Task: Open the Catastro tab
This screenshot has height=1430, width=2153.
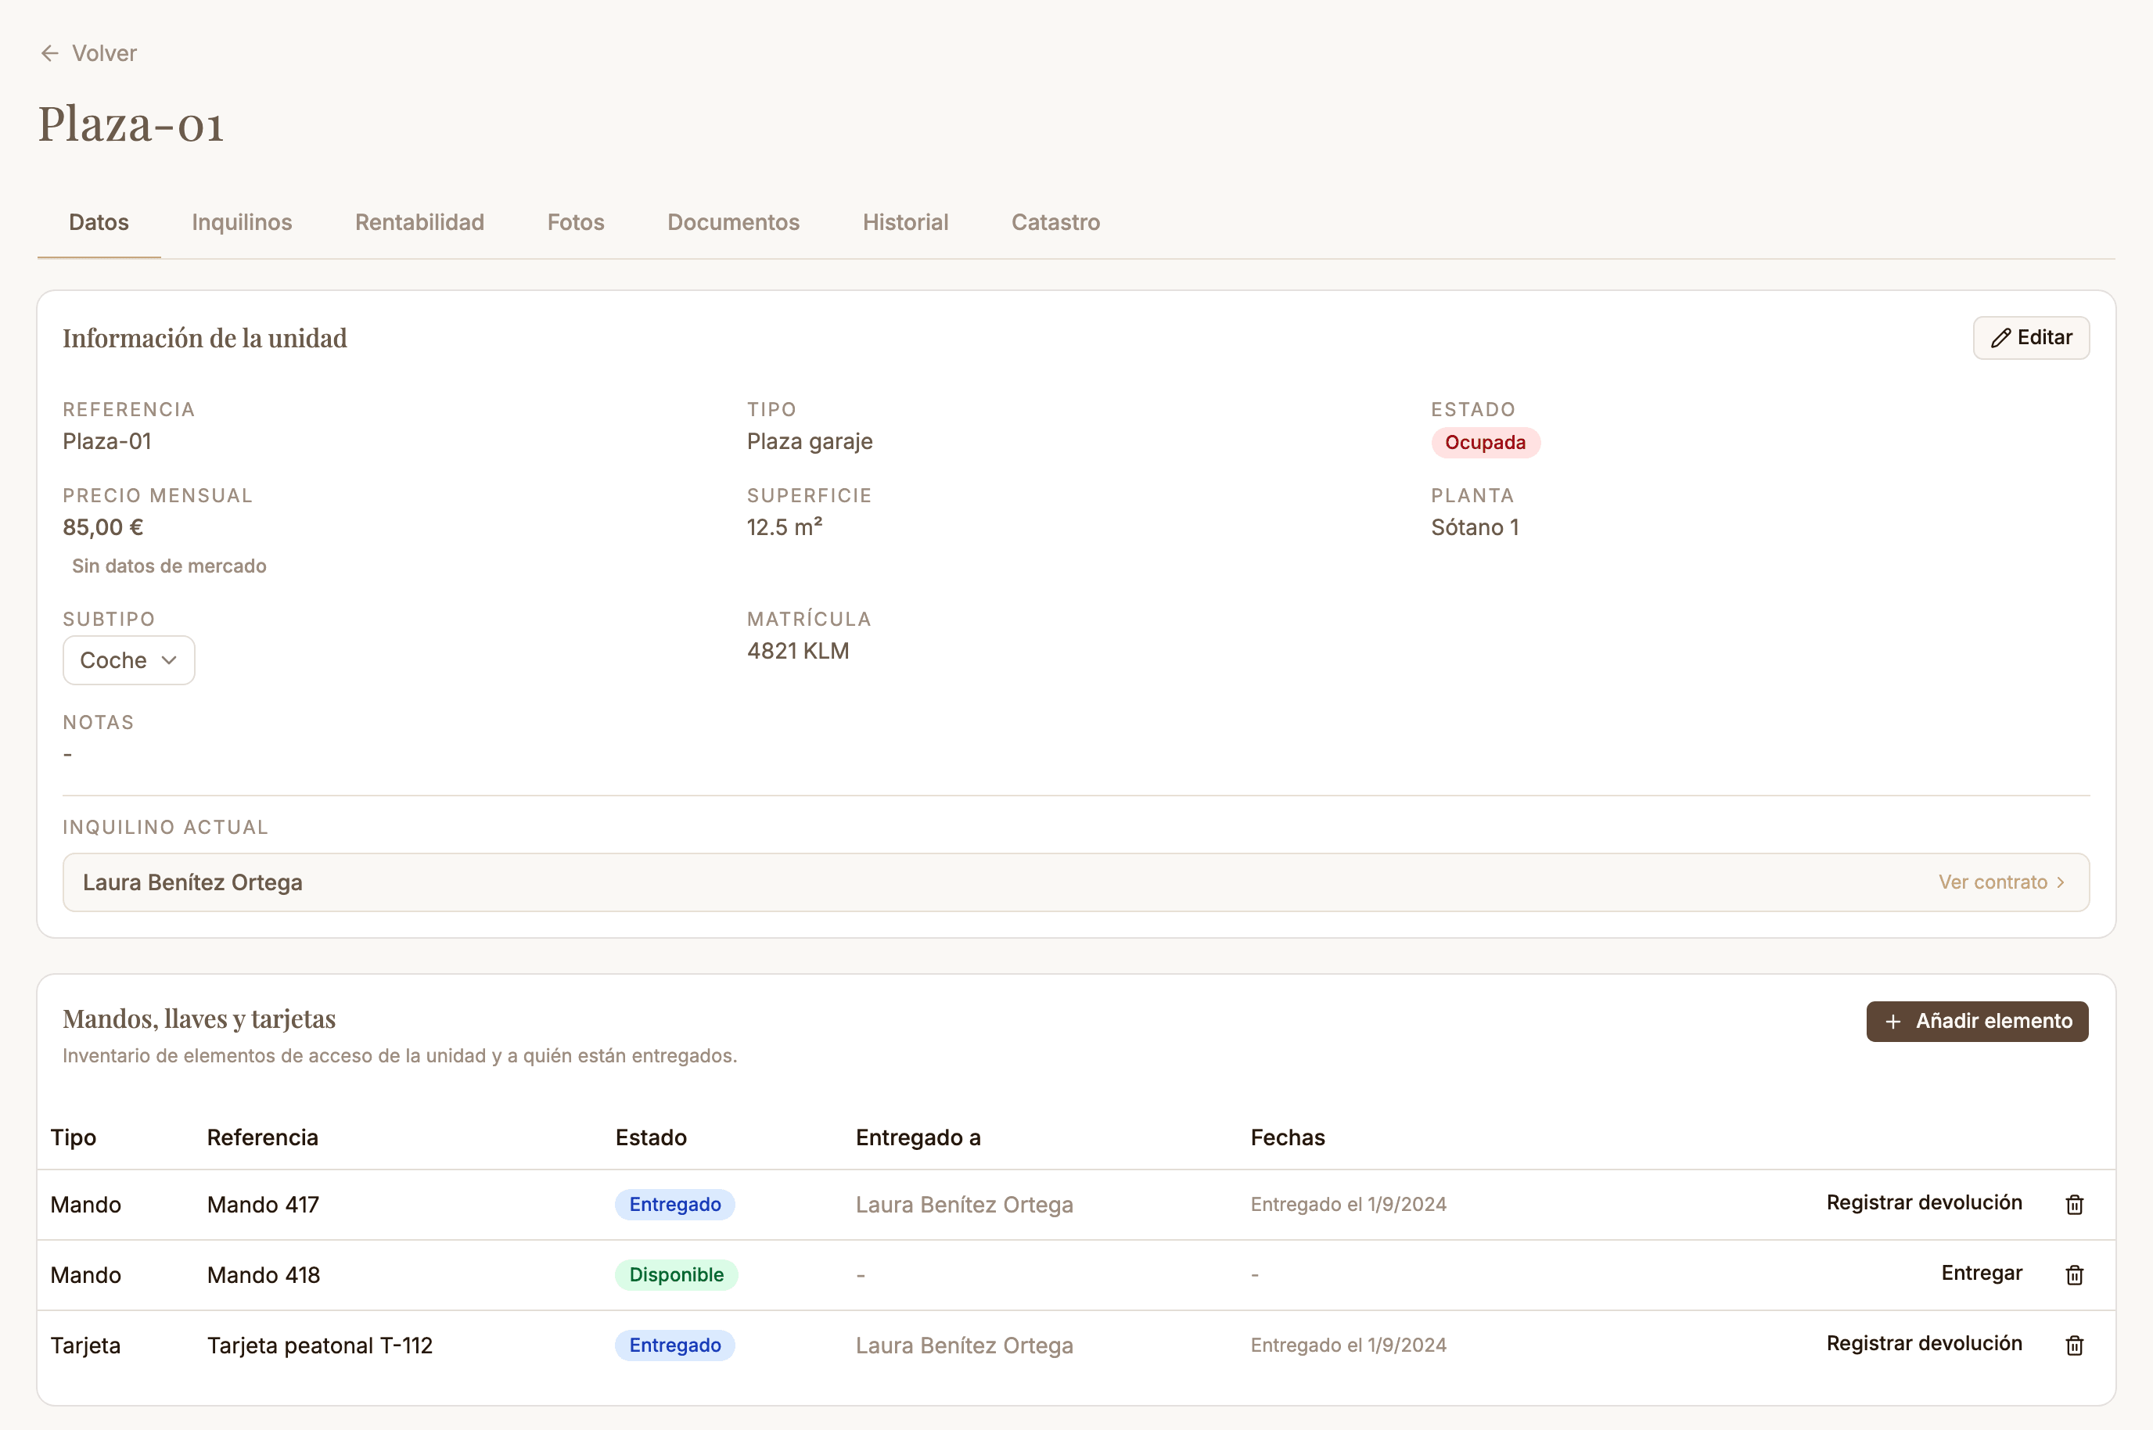Action: (1055, 221)
